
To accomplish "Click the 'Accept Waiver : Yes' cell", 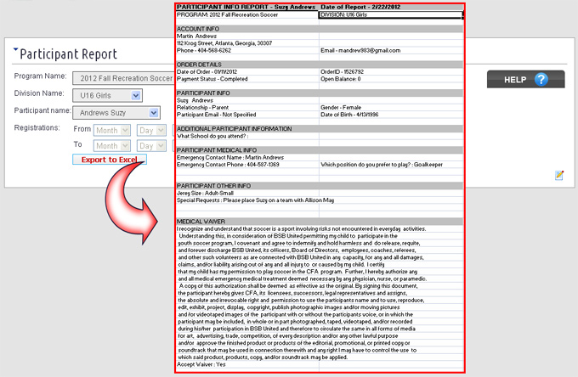I will (247, 364).
